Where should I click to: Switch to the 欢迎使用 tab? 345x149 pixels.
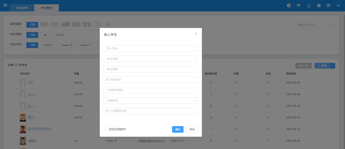tap(22, 8)
